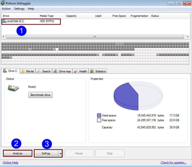
Task: Click the drive list horizontal scrollbar thumb
Action: click(x=95, y=37)
